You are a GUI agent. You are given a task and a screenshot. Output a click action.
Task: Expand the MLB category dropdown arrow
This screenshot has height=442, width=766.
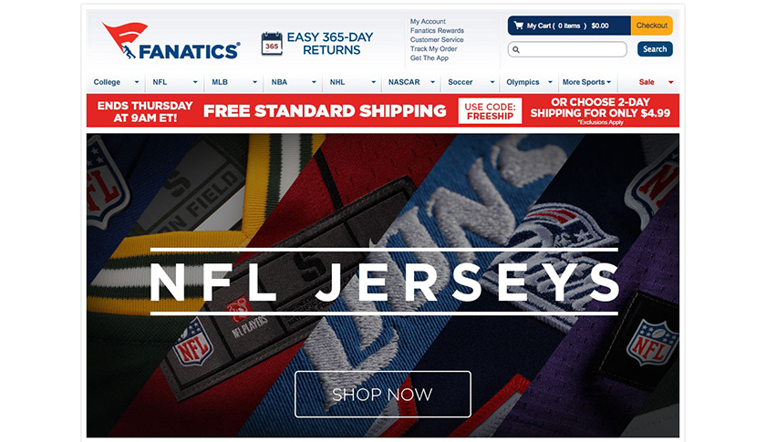pos(254,82)
